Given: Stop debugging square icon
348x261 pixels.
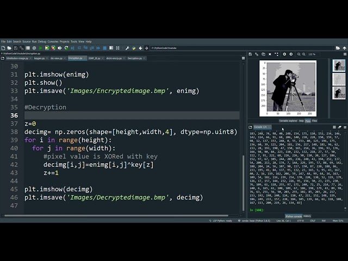Looking at the screenshot, I should [x=105, y=48].
